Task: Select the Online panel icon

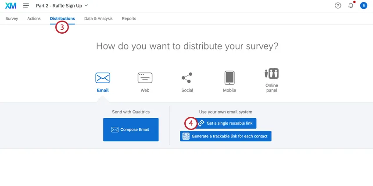Action: click(272, 74)
